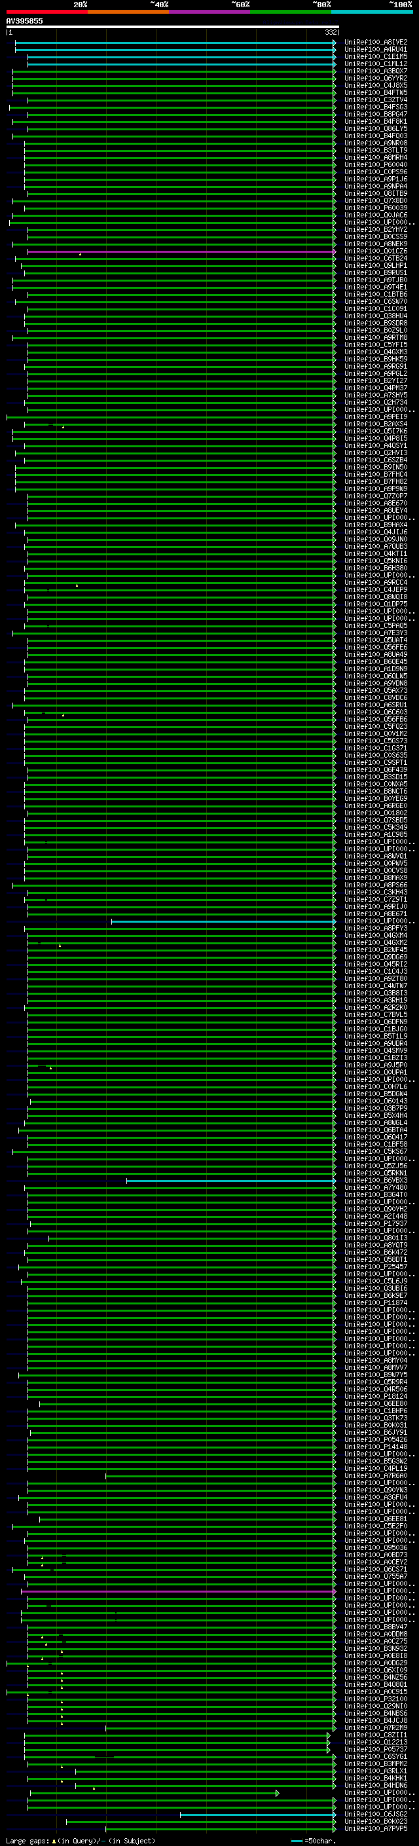Choose hit UniRef100_Q8ITB9
419x1846 pixels.
pos(376,193)
